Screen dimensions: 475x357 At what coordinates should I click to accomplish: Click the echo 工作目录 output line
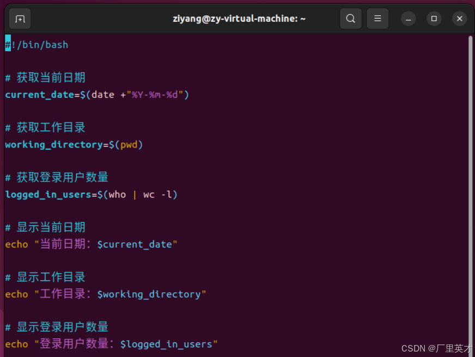coord(105,294)
